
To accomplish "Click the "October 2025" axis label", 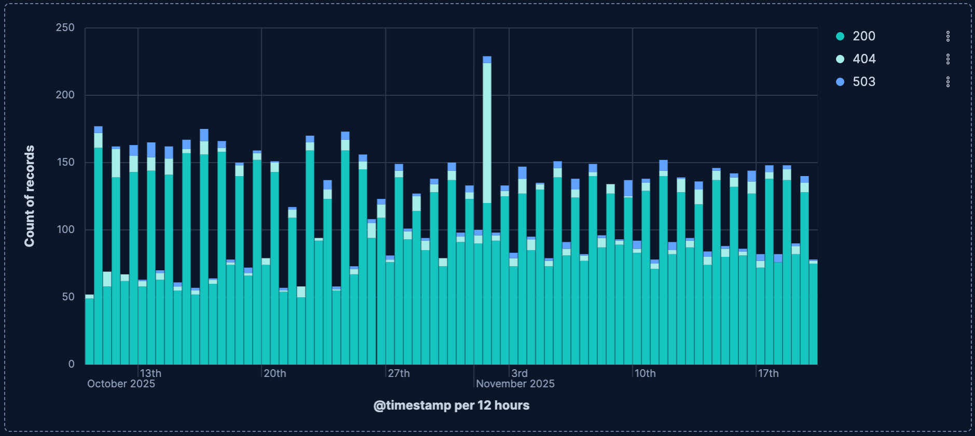I will pyautogui.click(x=121, y=384).
